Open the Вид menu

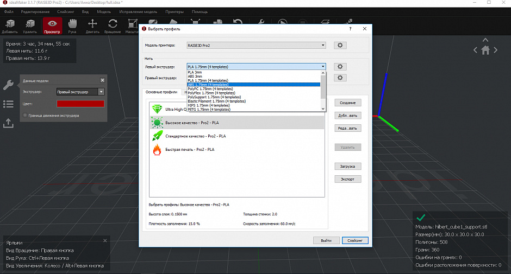85,12
